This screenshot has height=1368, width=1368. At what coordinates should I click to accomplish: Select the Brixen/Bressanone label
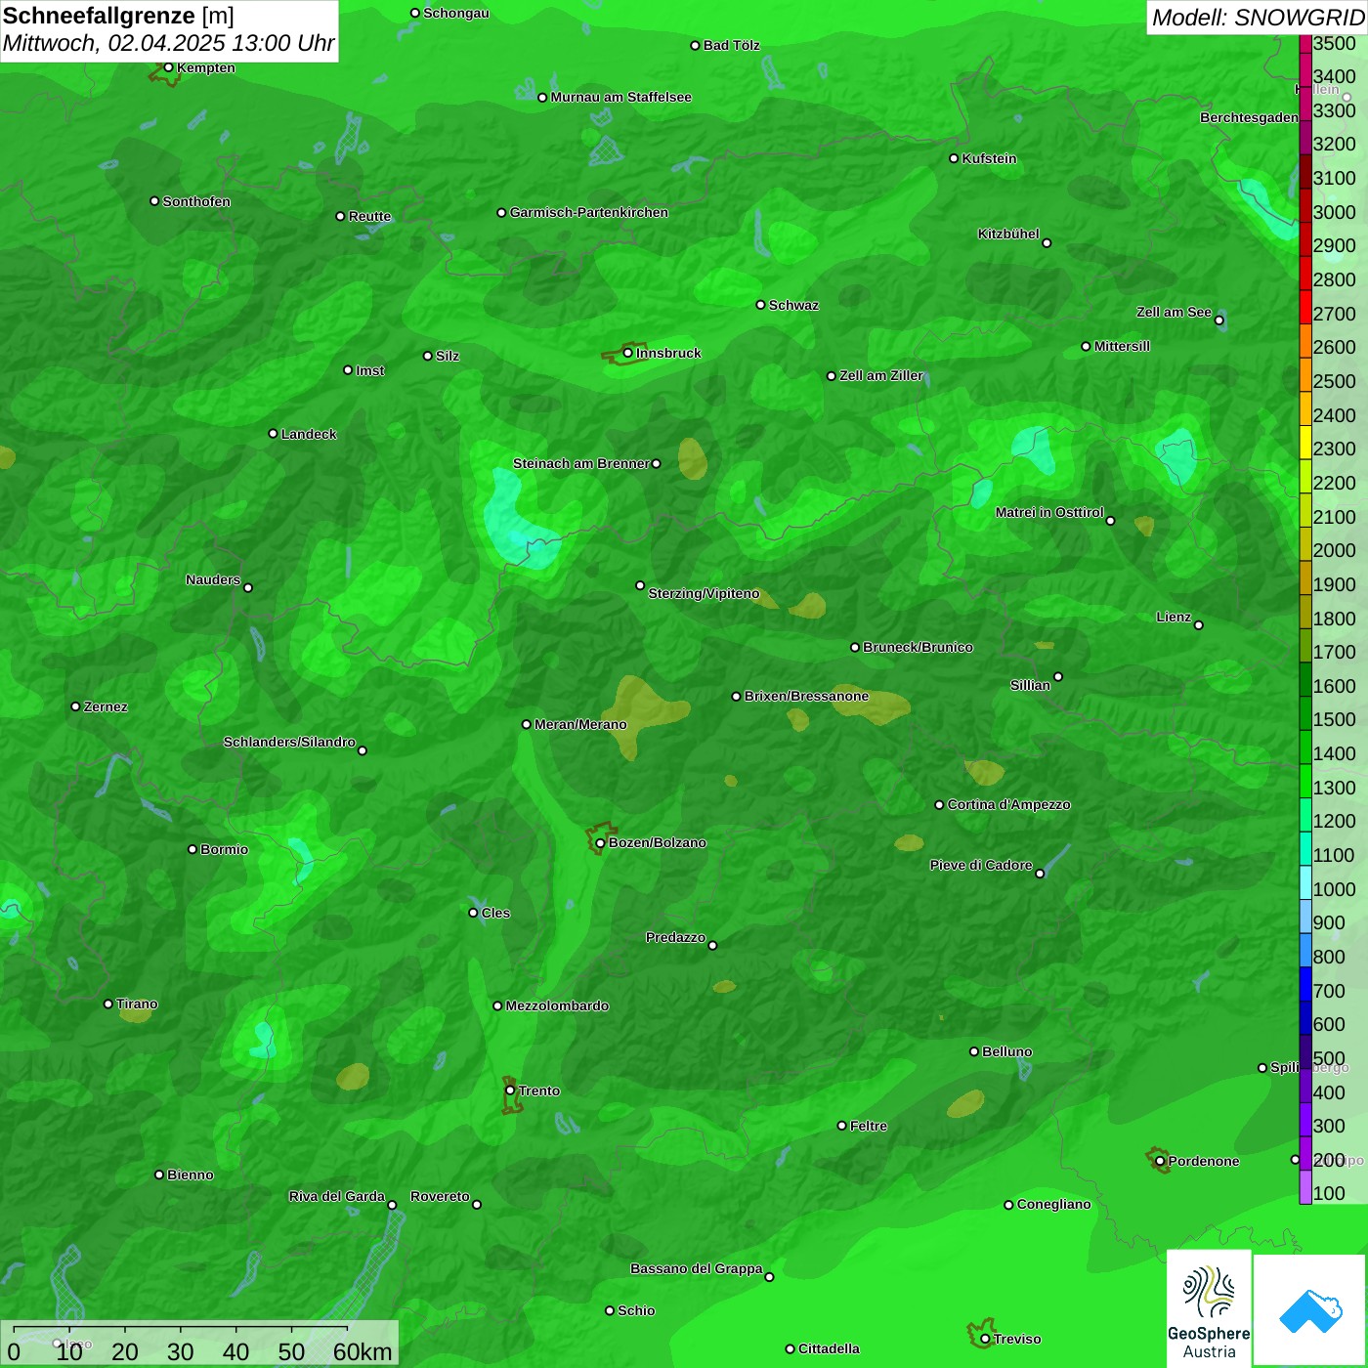pyautogui.click(x=806, y=696)
